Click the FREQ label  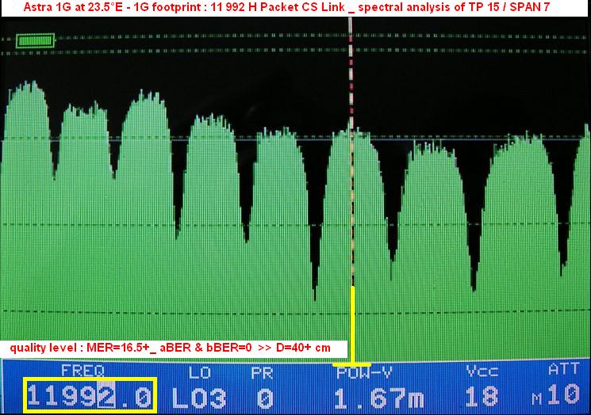tap(82, 371)
